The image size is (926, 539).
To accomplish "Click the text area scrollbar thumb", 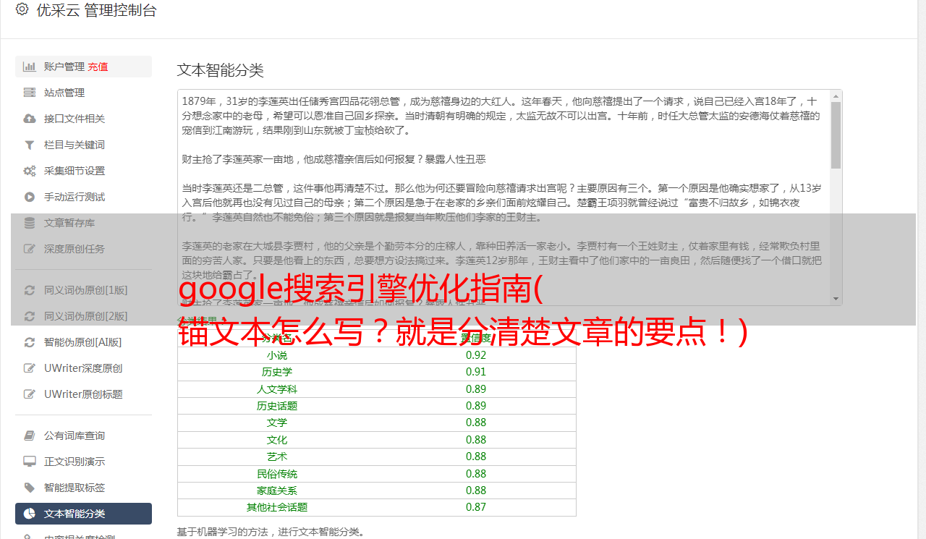I will click(x=836, y=135).
